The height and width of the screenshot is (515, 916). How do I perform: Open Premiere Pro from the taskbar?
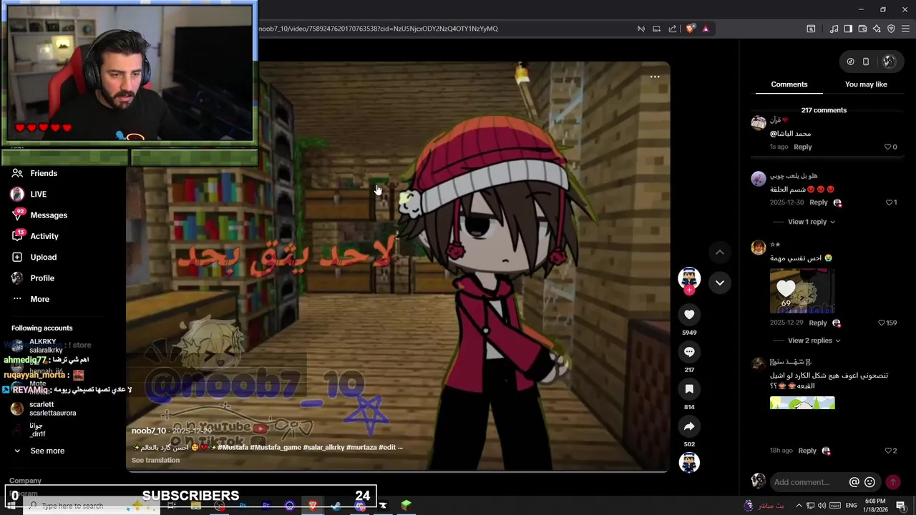266,506
